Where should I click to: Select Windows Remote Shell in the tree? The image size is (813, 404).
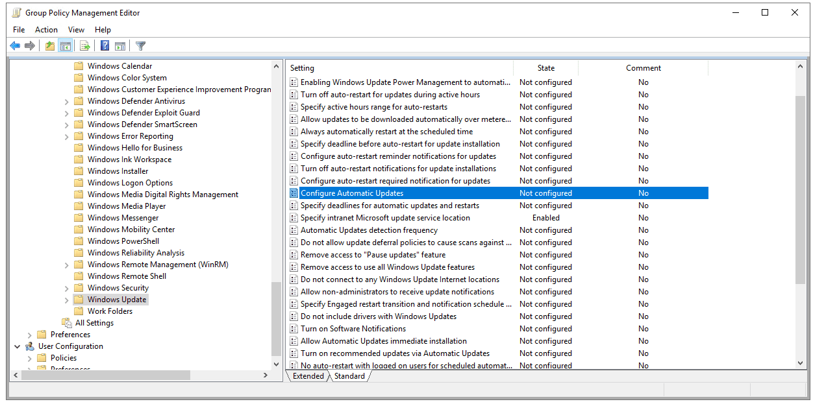[x=127, y=276]
